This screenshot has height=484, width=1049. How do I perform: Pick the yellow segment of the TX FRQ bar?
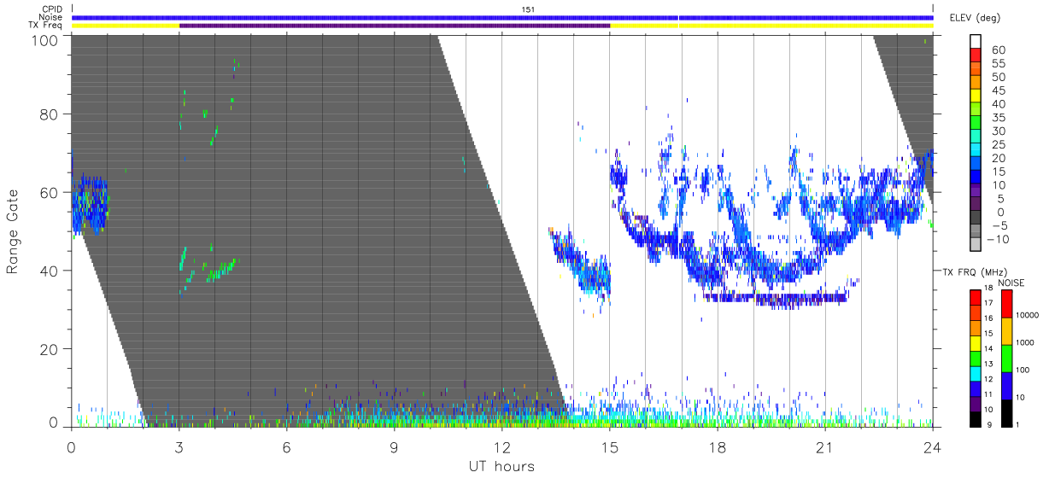click(x=976, y=343)
